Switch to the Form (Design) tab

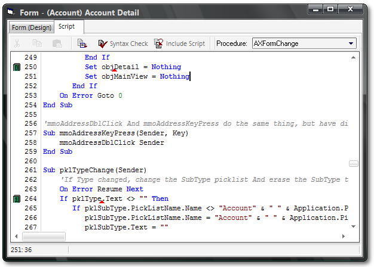(31, 27)
